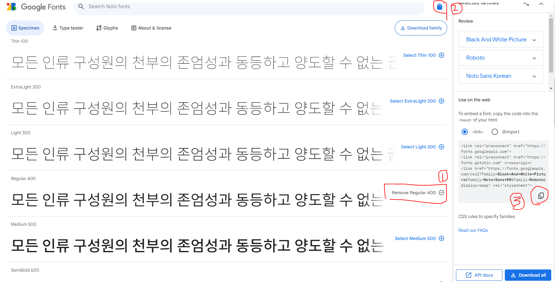Click the Regular 400 Korean sample text
Image resolution: width=555 pixels, height=282 pixels.
[197, 200]
